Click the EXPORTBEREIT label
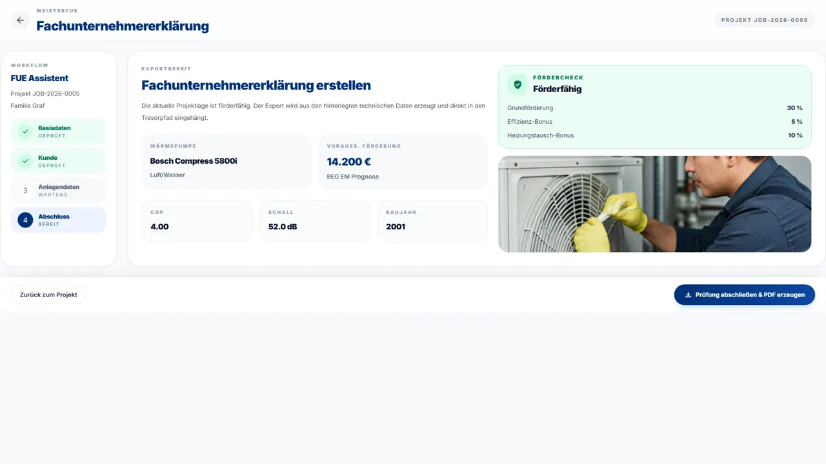This screenshot has width=826, height=464. coord(166,68)
